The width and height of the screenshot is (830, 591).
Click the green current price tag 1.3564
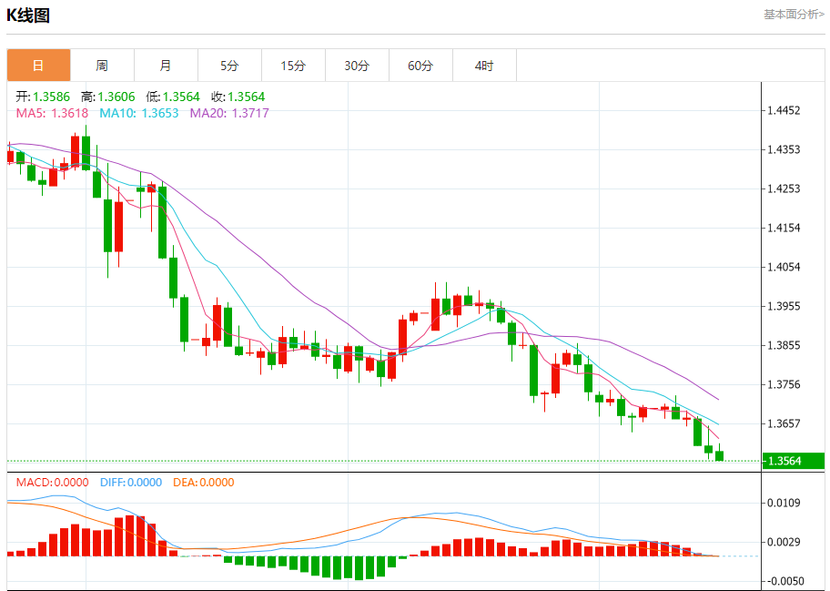[794, 461]
